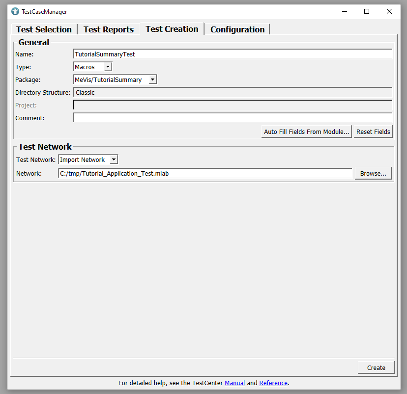Click the Reset Fields button
The image size is (407, 394).
373,131
